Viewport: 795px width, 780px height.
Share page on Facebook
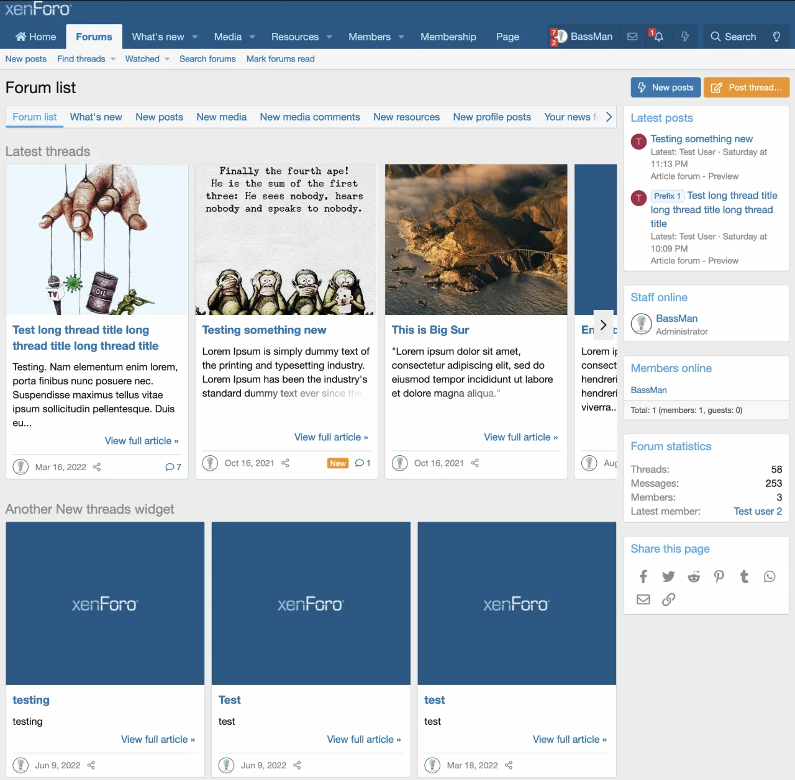coord(643,577)
